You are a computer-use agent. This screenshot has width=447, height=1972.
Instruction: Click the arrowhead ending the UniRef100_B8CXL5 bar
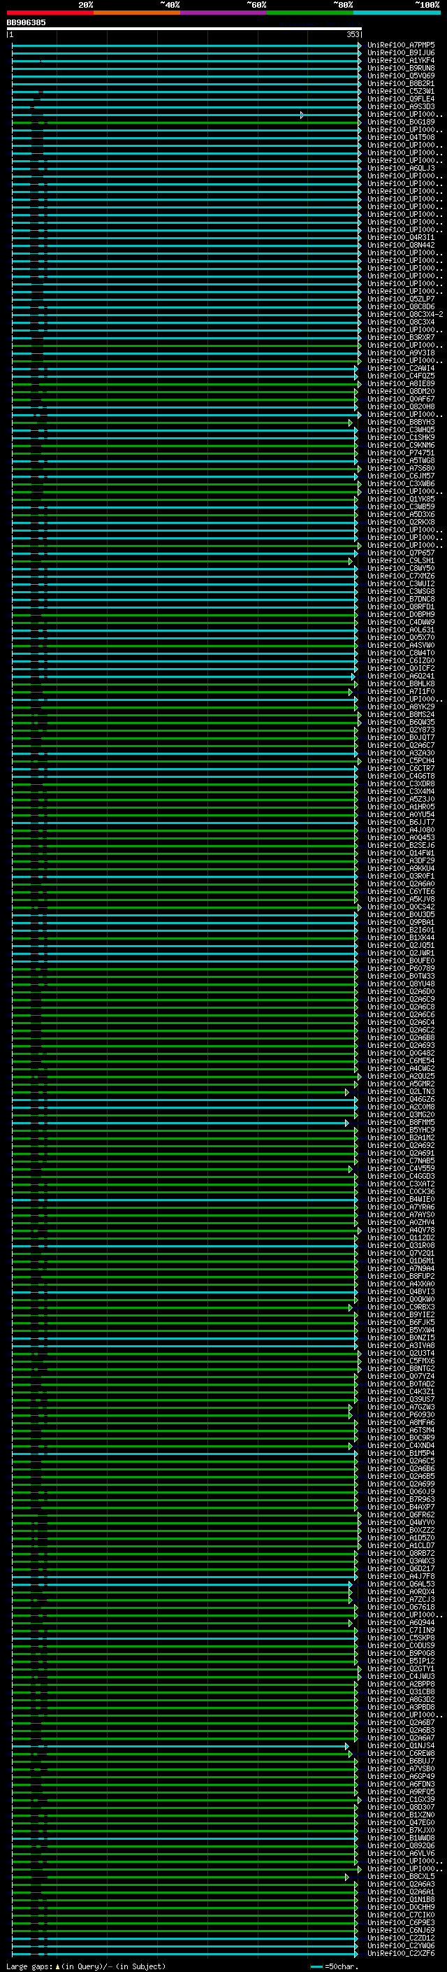[x=347, y=1877]
